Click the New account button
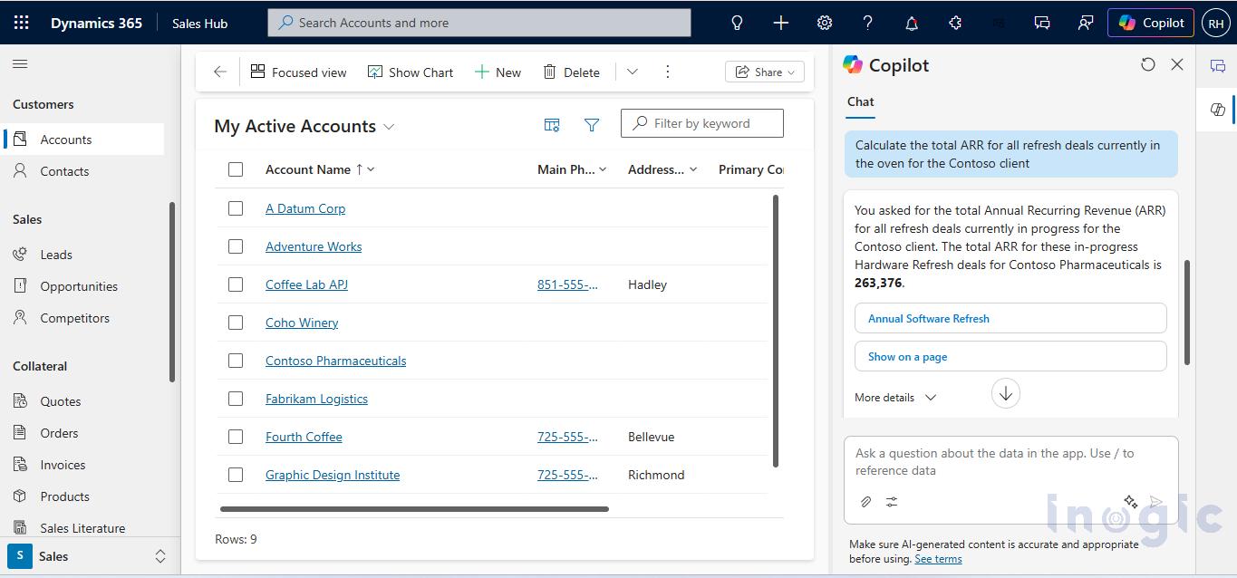Viewport: 1237px width, 578px height. 498,72
